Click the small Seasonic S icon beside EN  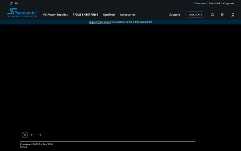[x=11, y=3]
